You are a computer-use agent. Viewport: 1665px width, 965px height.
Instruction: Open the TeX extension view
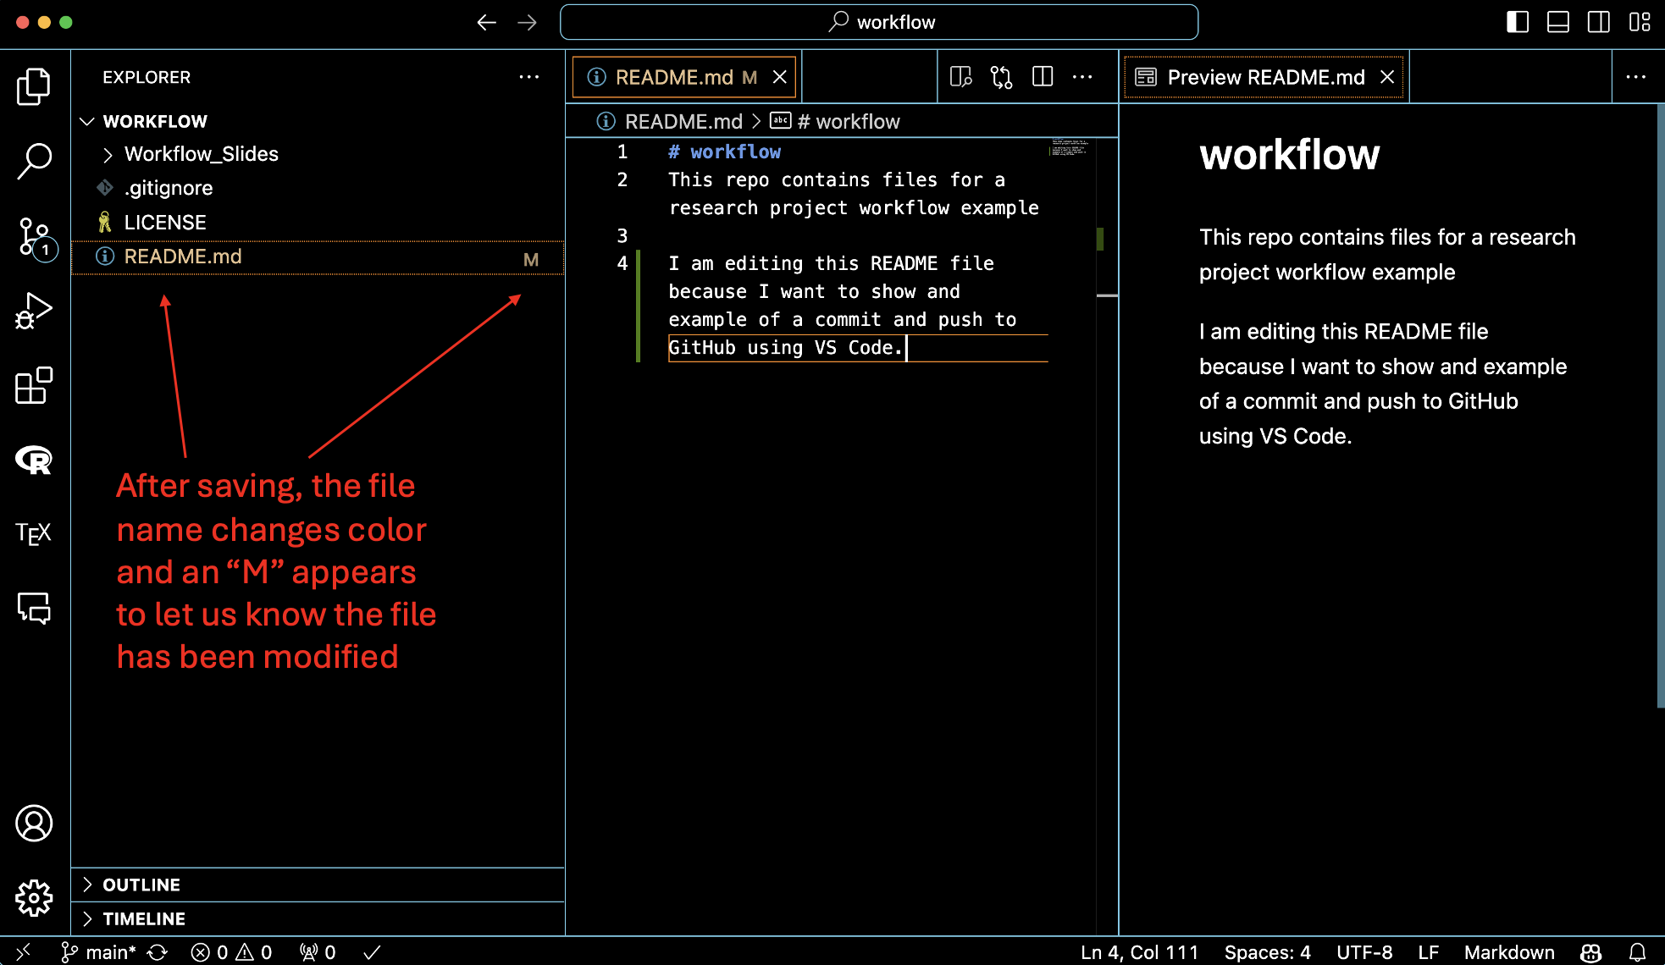tap(34, 533)
